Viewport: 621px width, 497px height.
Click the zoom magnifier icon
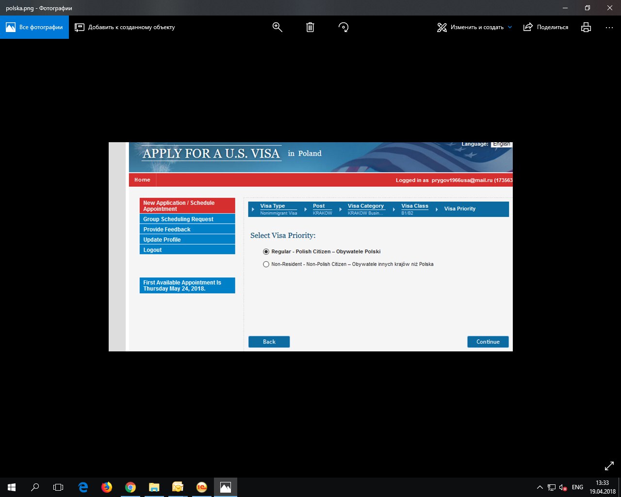277,27
